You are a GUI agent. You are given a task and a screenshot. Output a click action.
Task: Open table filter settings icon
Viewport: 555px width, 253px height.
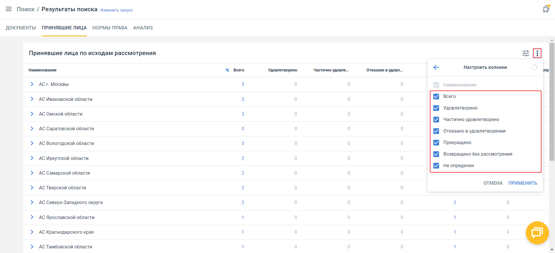click(x=526, y=53)
